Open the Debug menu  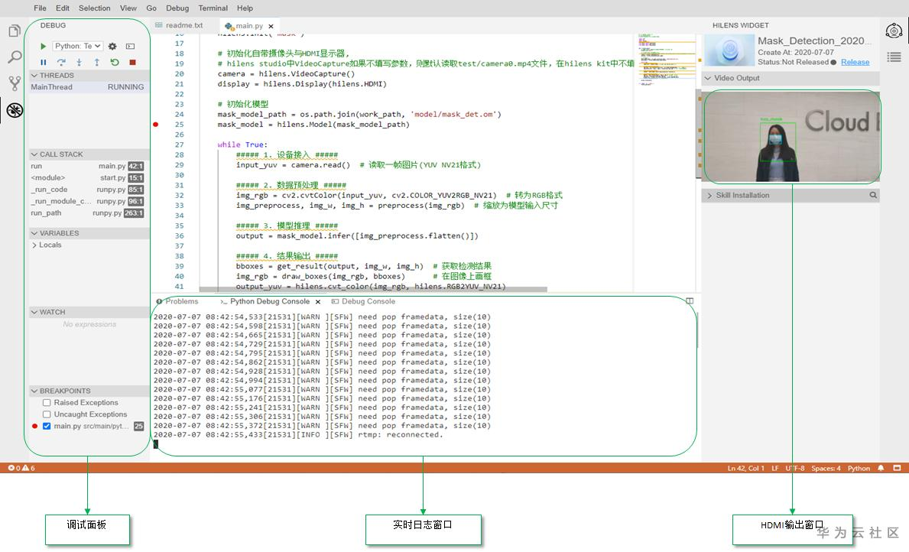pyautogui.click(x=177, y=8)
